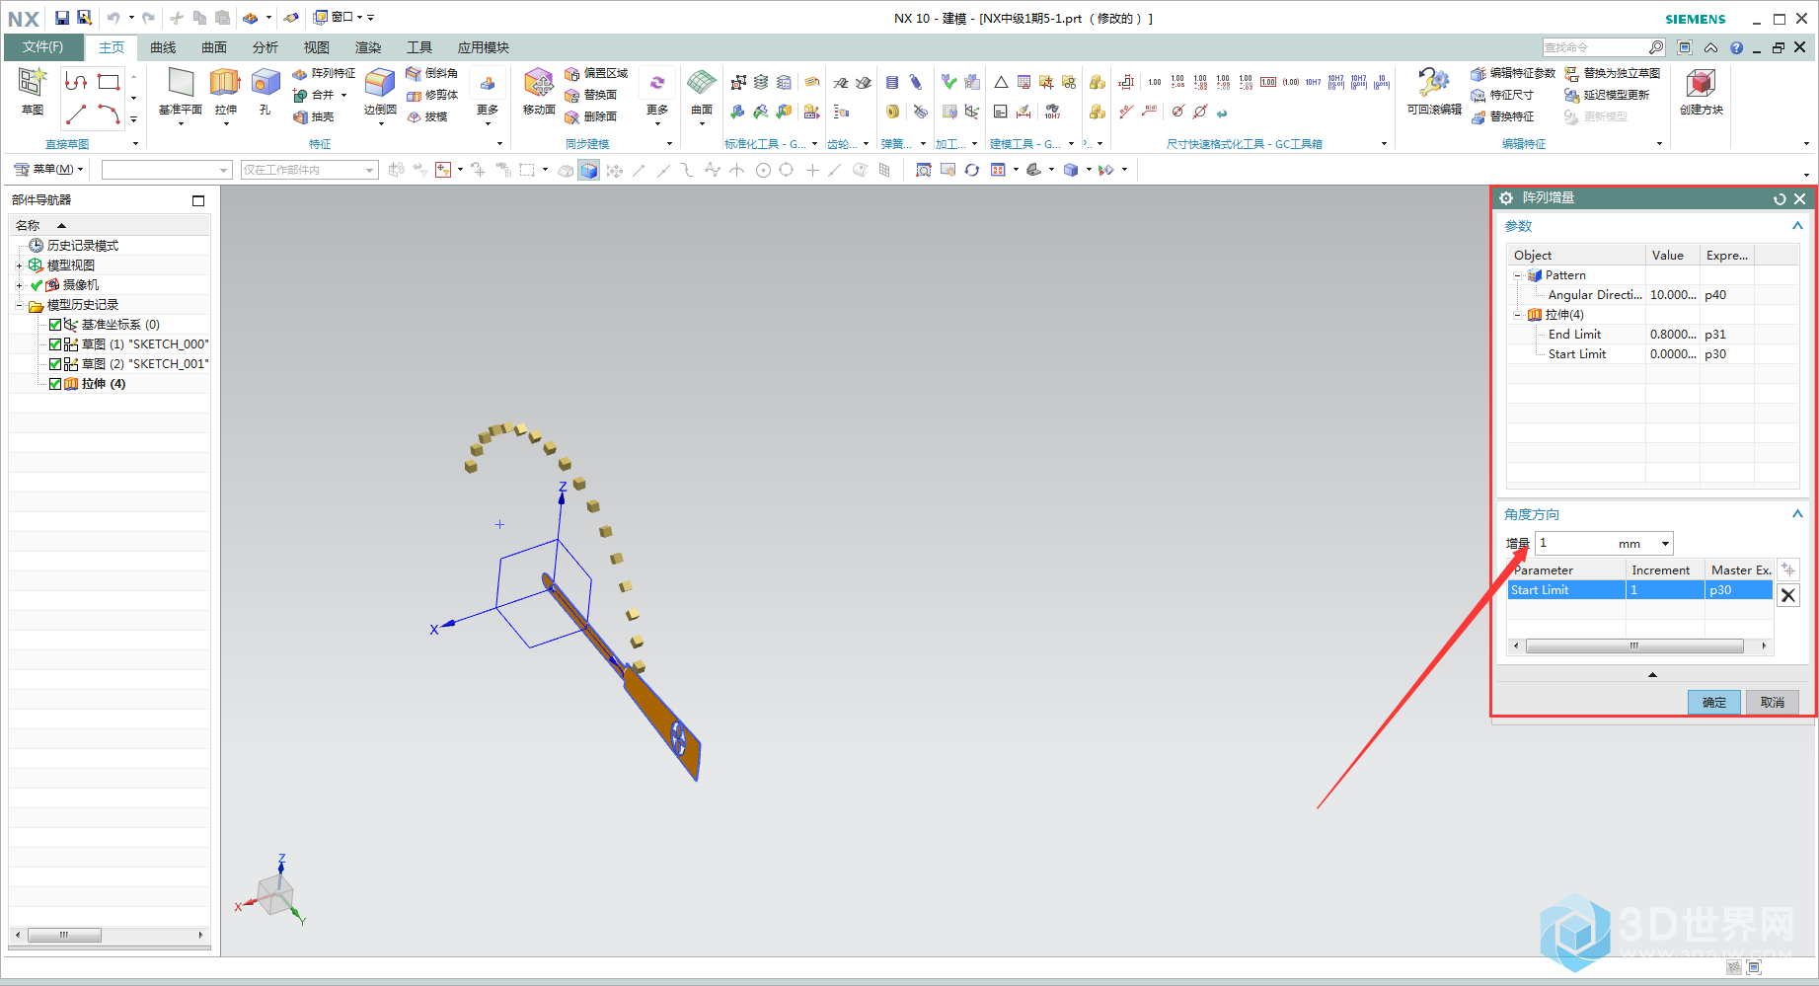Expand the 模型视图 tree node
Screen dimensions: 1819x986
pyautogui.click(x=19, y=265)
